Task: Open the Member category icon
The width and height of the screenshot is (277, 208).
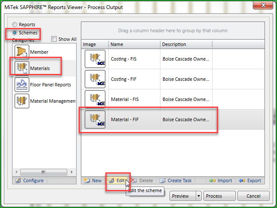Action: tap(22, 52)
